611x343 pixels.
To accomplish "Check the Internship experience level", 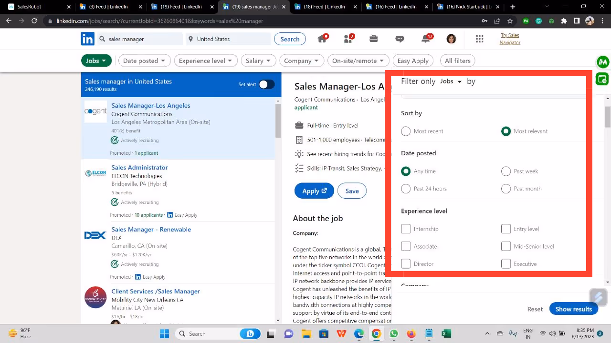I will point(406,229).
